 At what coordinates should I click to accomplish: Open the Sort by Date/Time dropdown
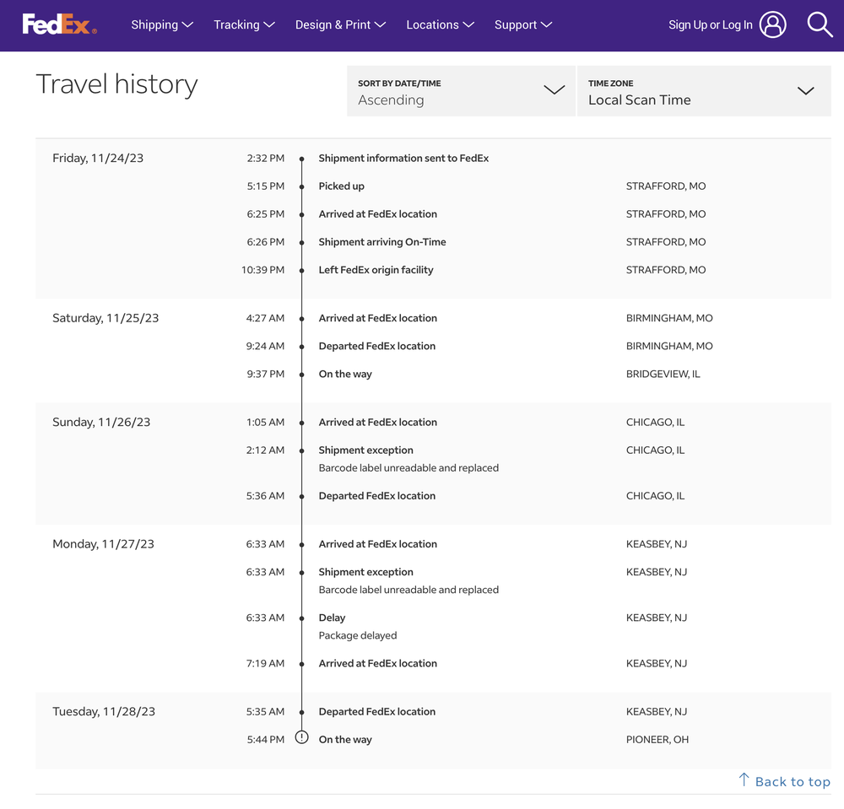tap(461, 91)
